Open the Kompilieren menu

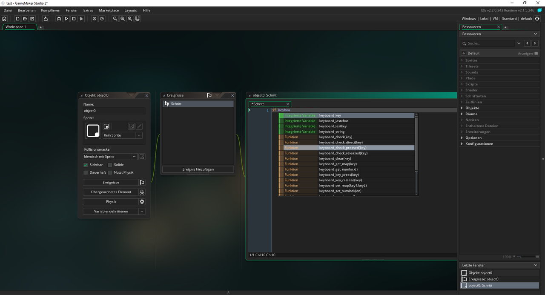tap(51, 10)
